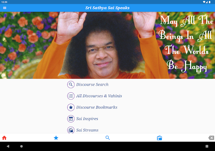
Task: Tap the Sai Baba banner image
Action: (x=107, y=45)
